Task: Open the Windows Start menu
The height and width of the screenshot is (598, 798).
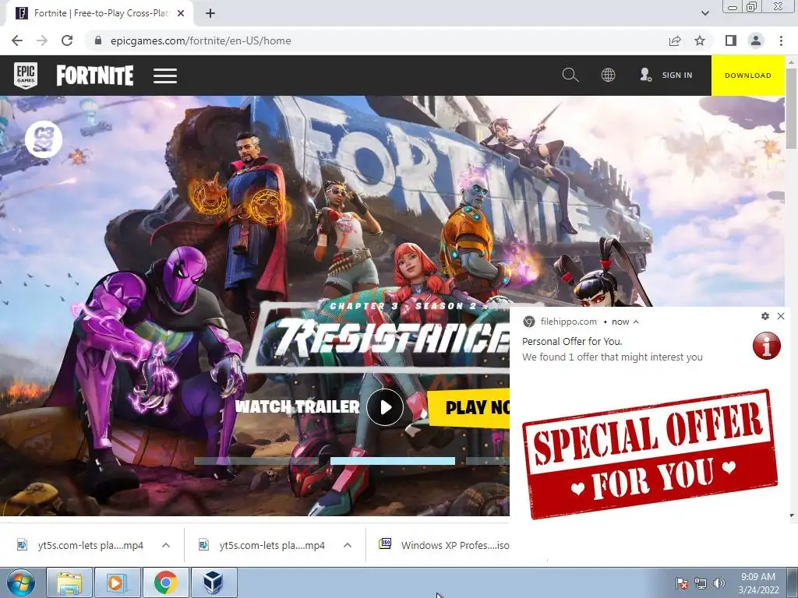Action: pyautogui.click(x=20, y=582)
